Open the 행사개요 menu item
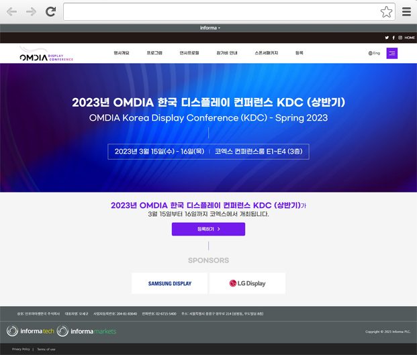This screenshot has width=417, height=355. 122,53
